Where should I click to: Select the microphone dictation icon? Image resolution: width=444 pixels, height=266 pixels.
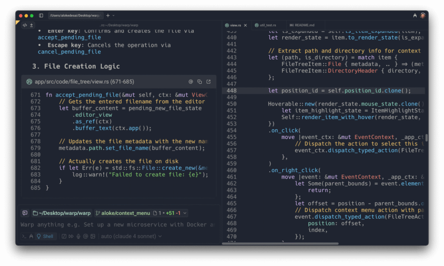click(78, 236)
